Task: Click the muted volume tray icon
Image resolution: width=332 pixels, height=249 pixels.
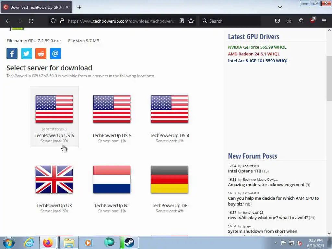Action: pyautogui.click(x=299, y=243)
